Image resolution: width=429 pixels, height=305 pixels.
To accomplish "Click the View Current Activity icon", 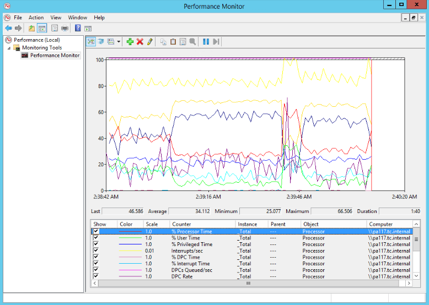I will (x=91, y=42).
